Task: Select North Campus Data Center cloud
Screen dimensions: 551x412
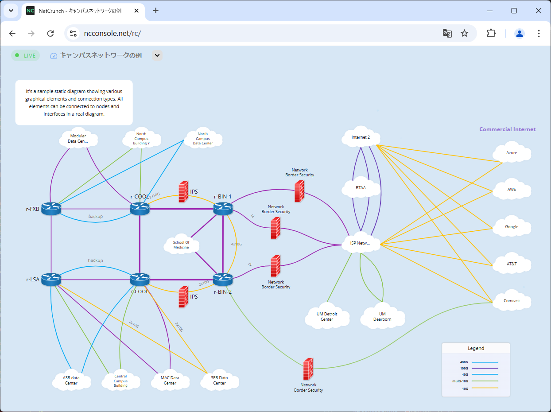Action: (x=203, y=139)
